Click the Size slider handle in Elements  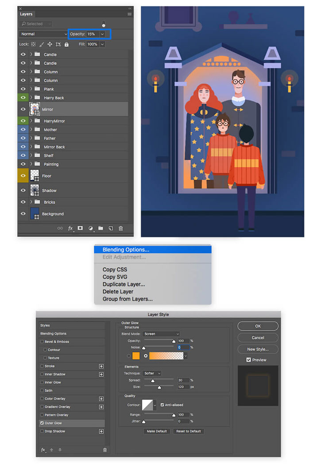(159, 388)
